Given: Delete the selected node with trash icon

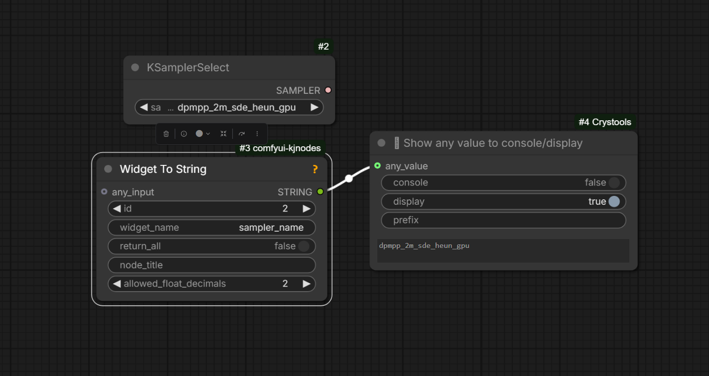Looking at the screenshot, I should (x=166, y=134).
